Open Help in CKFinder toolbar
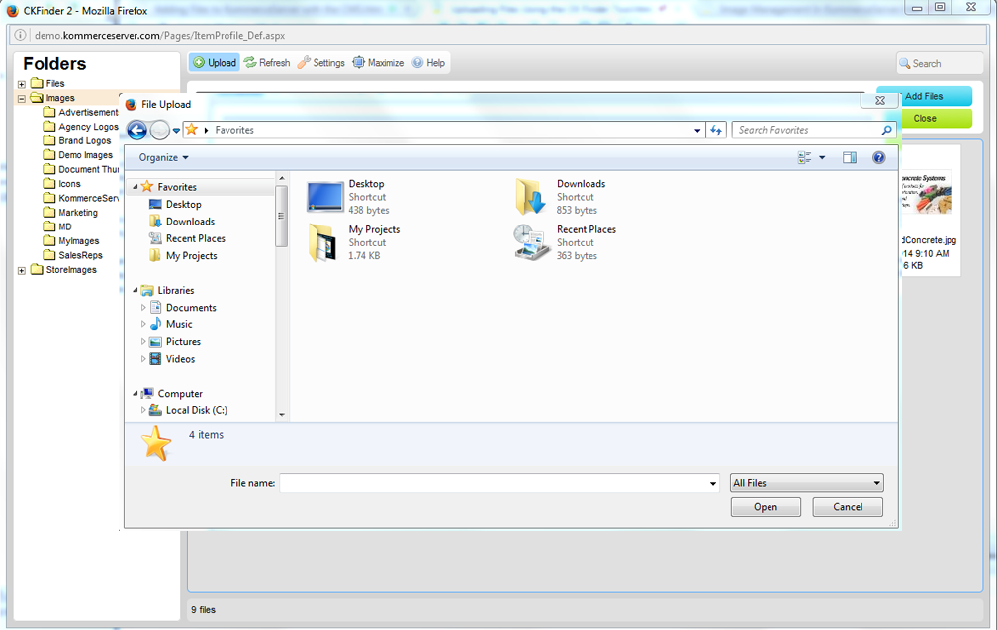The width and height of the screenshot is (997, 630). (428, 63)
